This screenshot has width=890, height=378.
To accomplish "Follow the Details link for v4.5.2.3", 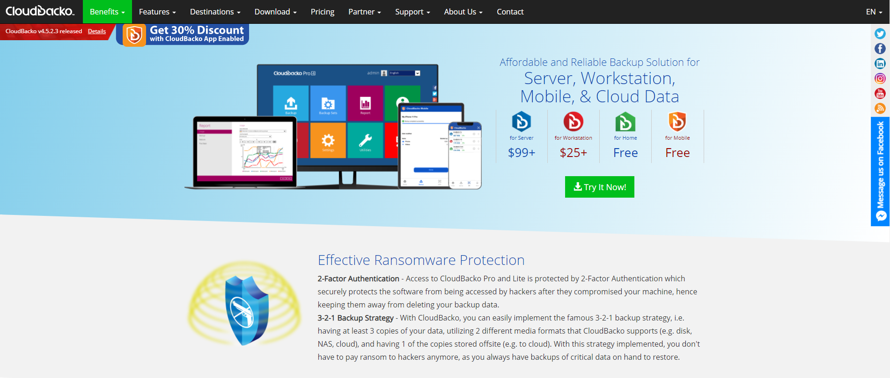I will click(x=97, y=31).
